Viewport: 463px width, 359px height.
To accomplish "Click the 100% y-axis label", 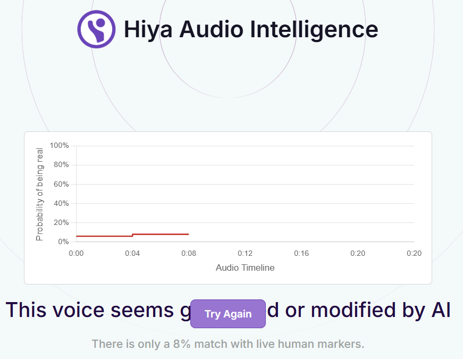I will (x=59, y=145).
